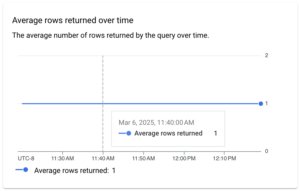The height and width of the screenshot is (191, 300).
Task: Click the 12:10 PM x-axis label
Action: tap(224, 158)
